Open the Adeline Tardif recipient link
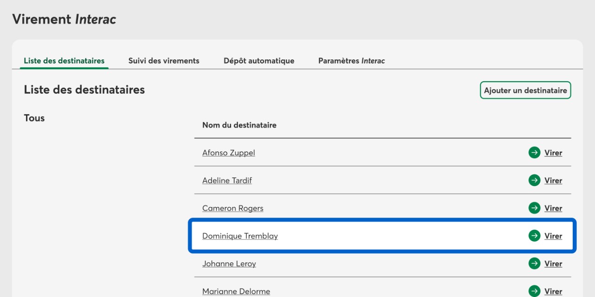Screen dimensions: 595x297 227,181
